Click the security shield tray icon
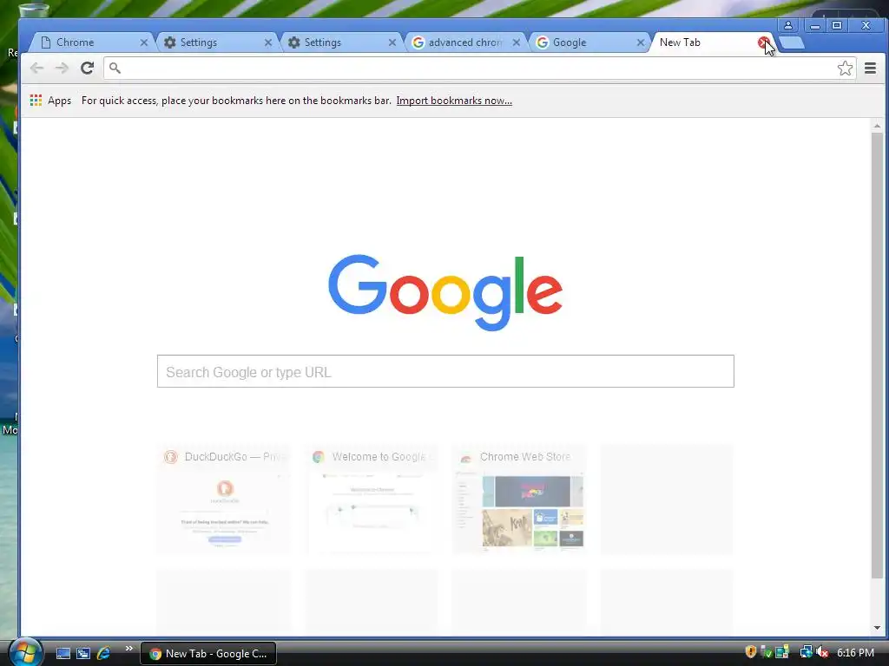 coord(751,652)
